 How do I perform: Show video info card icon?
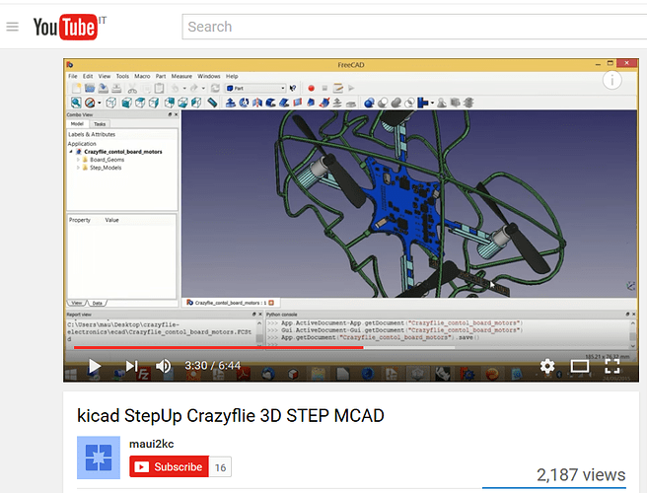click(x=611, y=80)
